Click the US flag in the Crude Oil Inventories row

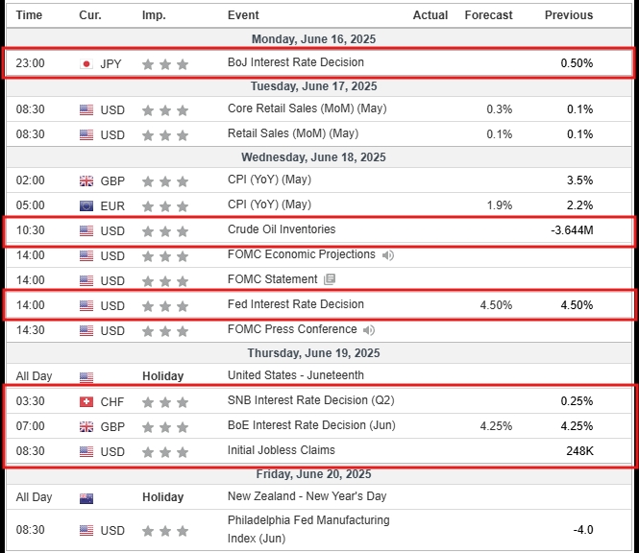86,230
